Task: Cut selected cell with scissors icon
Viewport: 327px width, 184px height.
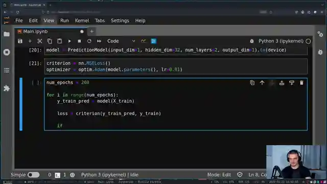Action: click(x=40, y=41)
